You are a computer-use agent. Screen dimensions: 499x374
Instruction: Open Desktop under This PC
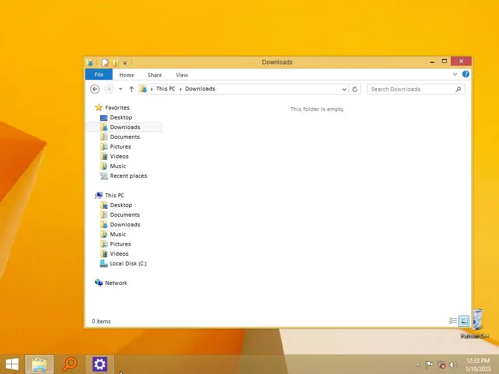[121, 205]
